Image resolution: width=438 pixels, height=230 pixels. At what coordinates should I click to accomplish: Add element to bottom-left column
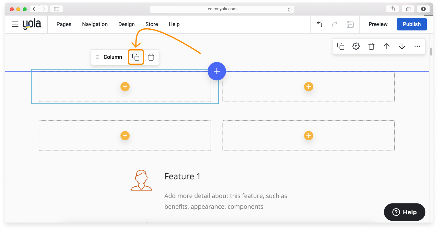tap(125, 136)
